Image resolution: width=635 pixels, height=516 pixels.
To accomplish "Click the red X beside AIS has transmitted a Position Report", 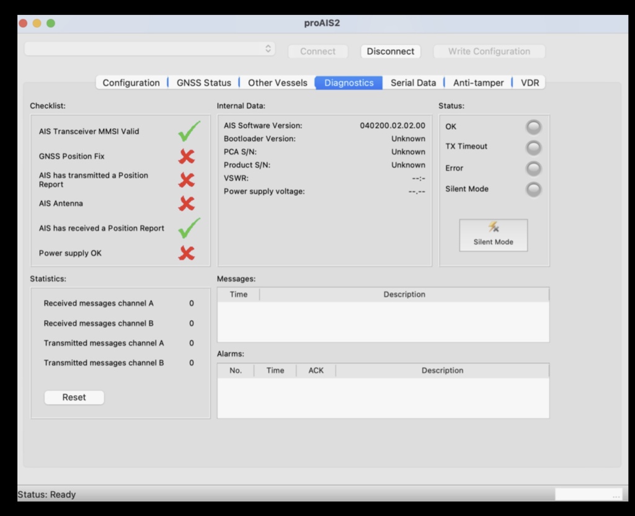I will click(187, 180).
